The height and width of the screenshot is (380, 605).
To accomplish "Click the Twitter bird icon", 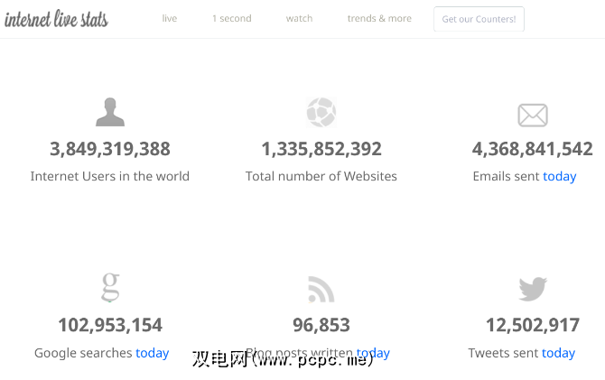I will click(533, 289).
